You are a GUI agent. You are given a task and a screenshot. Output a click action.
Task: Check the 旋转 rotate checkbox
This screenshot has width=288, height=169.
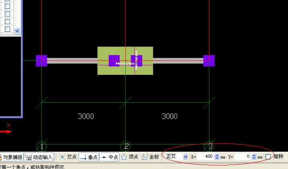point(268,157)
